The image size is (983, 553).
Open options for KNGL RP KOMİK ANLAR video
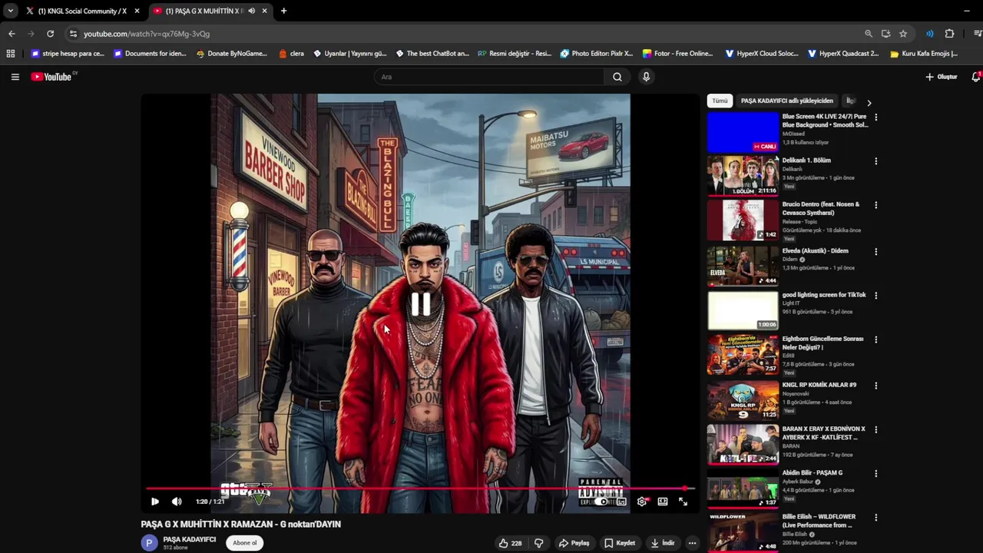tap(875, 386)
